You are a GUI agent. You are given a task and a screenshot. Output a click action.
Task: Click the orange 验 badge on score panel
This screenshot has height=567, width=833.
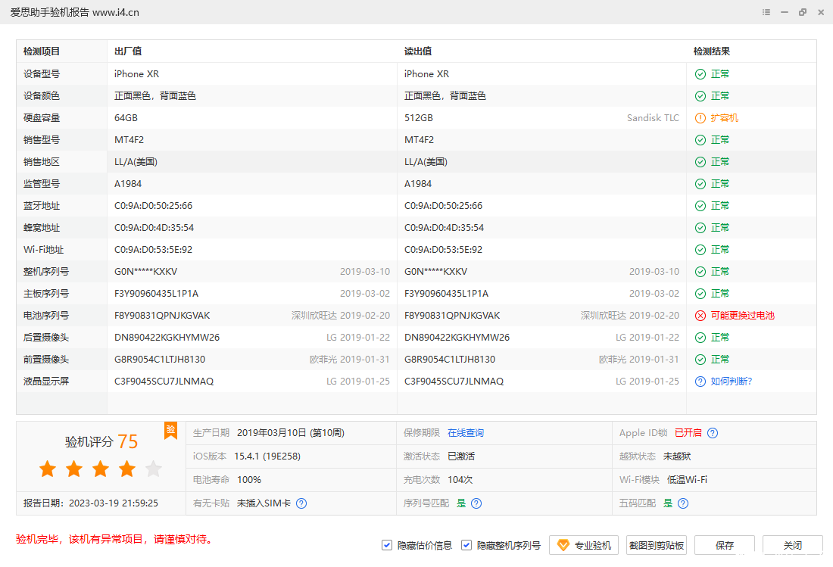click(x=170, y=430)
